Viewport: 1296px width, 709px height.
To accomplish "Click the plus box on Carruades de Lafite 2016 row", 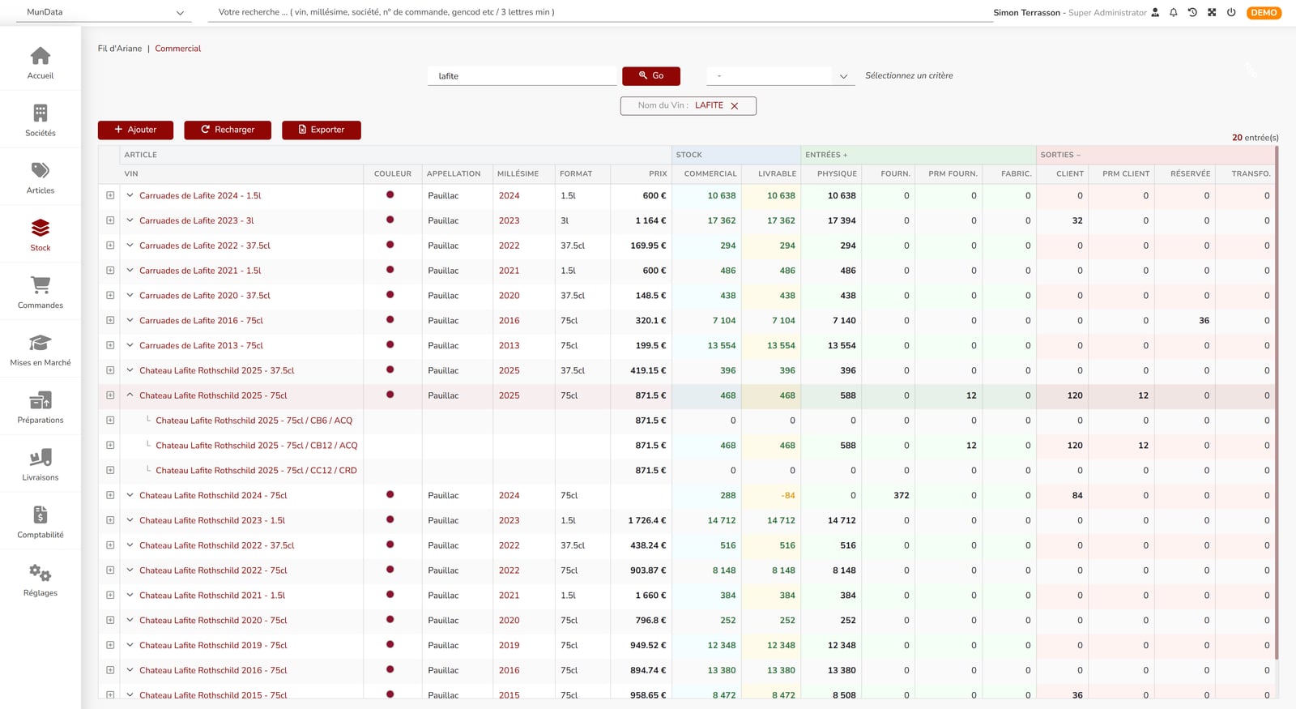I will point(110,320).
